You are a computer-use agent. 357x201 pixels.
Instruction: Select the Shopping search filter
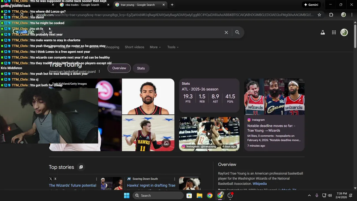[112, 47]
